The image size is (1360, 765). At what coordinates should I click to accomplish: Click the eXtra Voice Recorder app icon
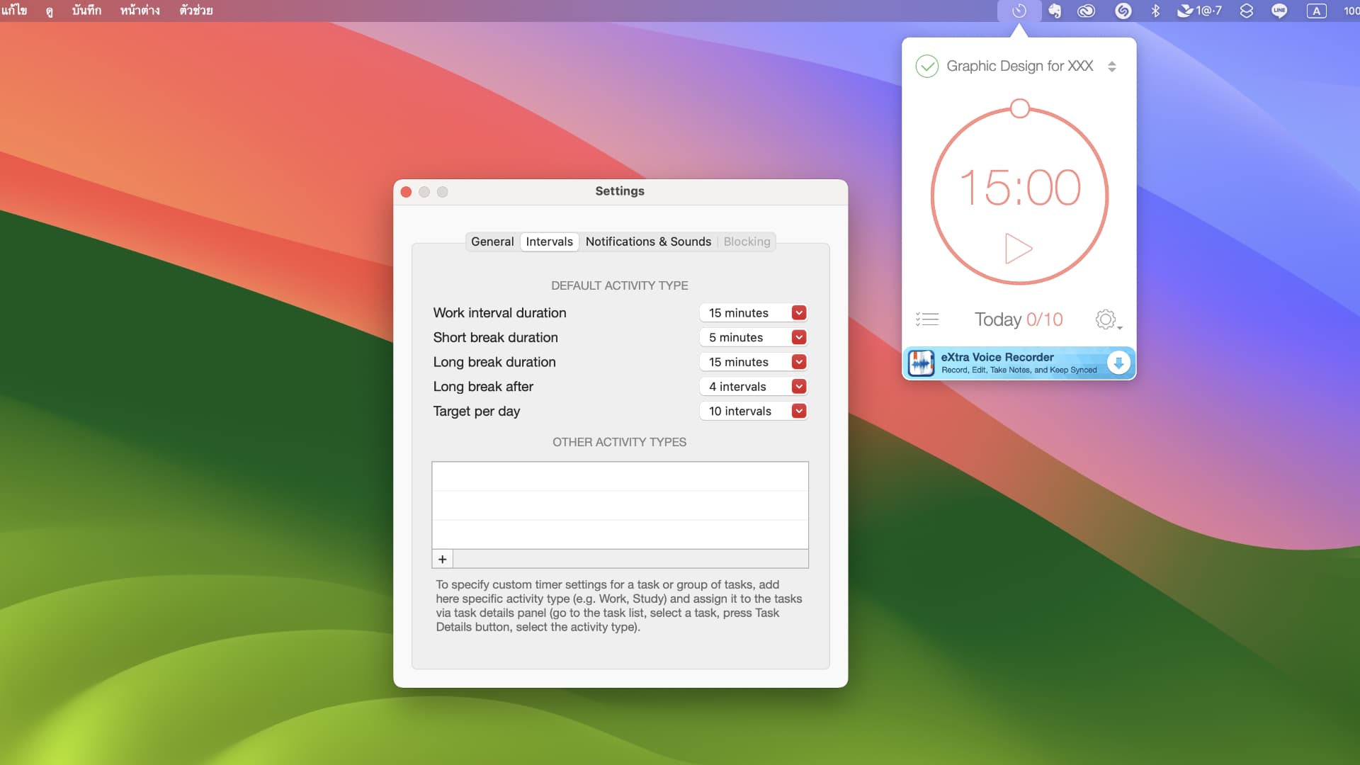pos(922,362)
